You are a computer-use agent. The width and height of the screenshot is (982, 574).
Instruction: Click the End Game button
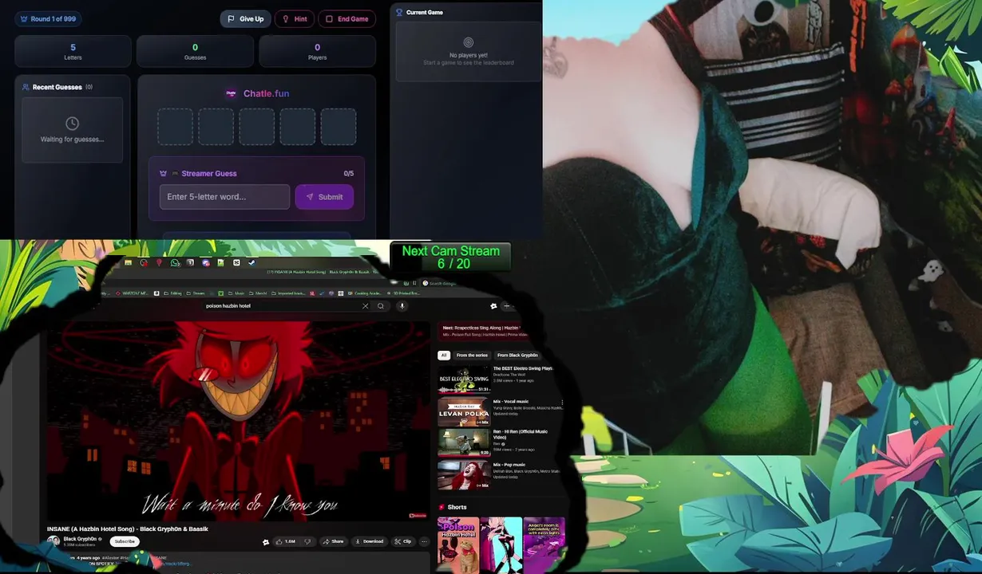[346, 19]
